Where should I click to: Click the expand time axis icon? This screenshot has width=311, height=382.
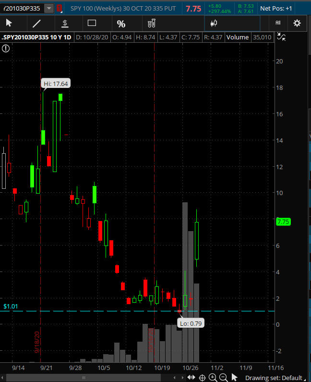pyautogui.click(x=191, y=377)
